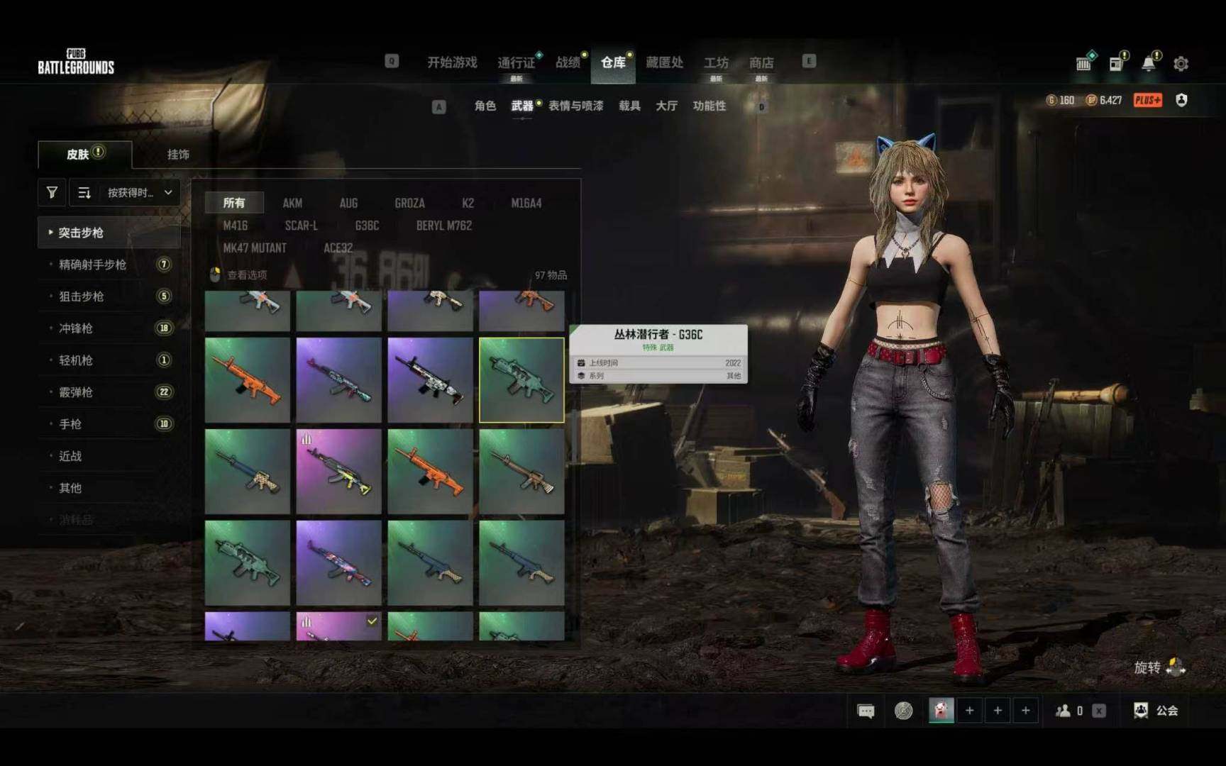Open the settings gear icon
Viewport: 1226px width, 766px height.
click(x=1181, y=64)
